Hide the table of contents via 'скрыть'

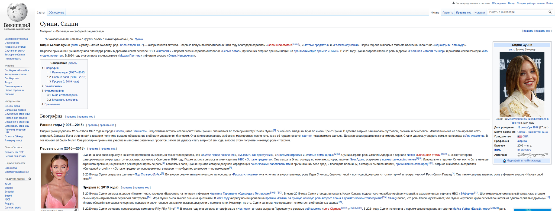[72, 63]
